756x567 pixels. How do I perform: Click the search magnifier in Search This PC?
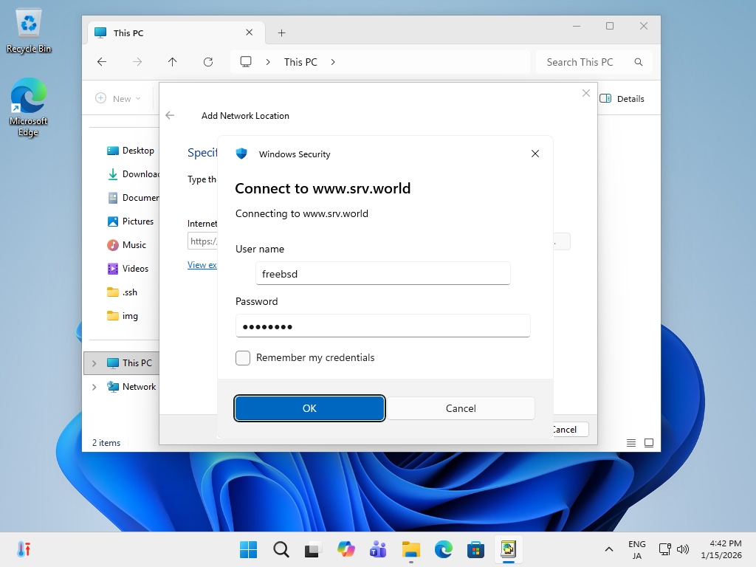pos(639,62)
